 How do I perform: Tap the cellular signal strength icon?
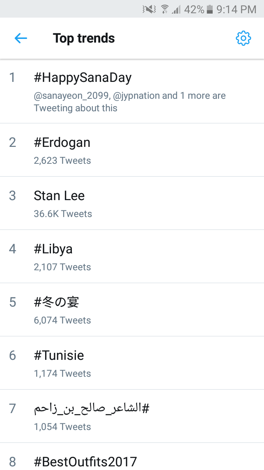176,9
